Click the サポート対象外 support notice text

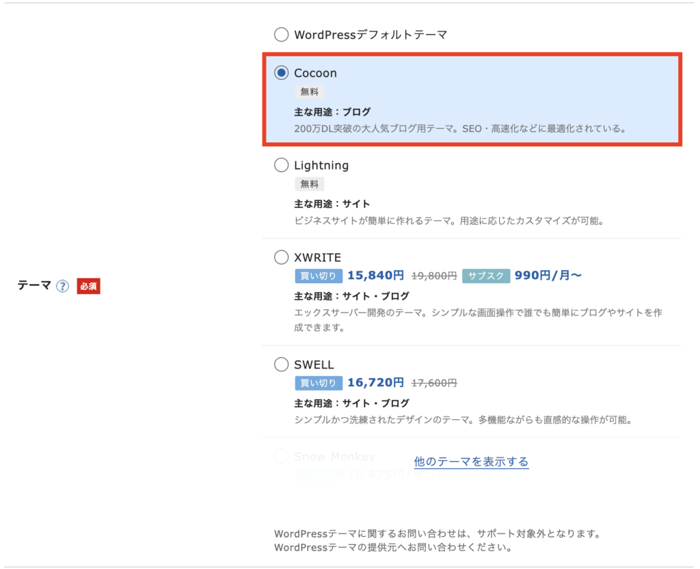(x=437, y=533)
